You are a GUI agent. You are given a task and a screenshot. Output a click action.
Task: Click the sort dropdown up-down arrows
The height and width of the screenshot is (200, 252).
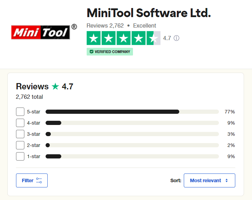227,180
